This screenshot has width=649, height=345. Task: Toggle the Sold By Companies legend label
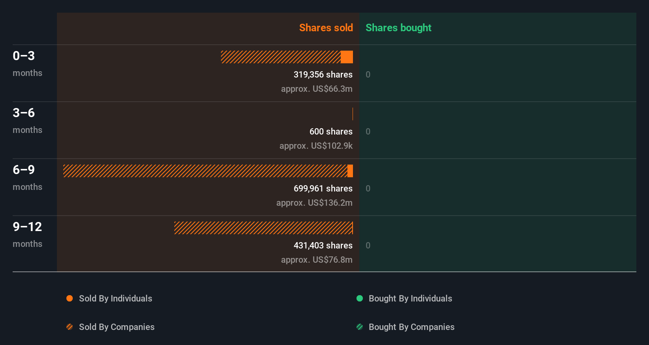point(117,327)
